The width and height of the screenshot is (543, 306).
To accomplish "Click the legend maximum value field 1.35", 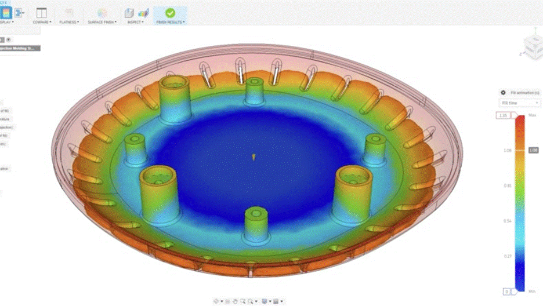I will pyautogui.click(x=503, y=115).
